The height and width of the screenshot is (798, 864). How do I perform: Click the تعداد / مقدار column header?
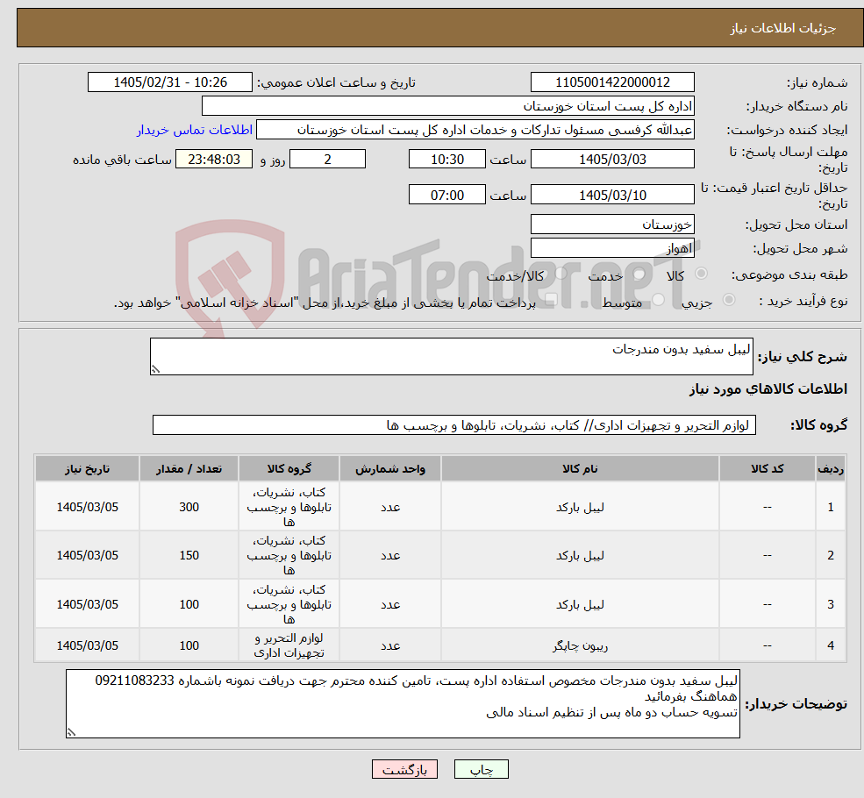tap(189, 468)
